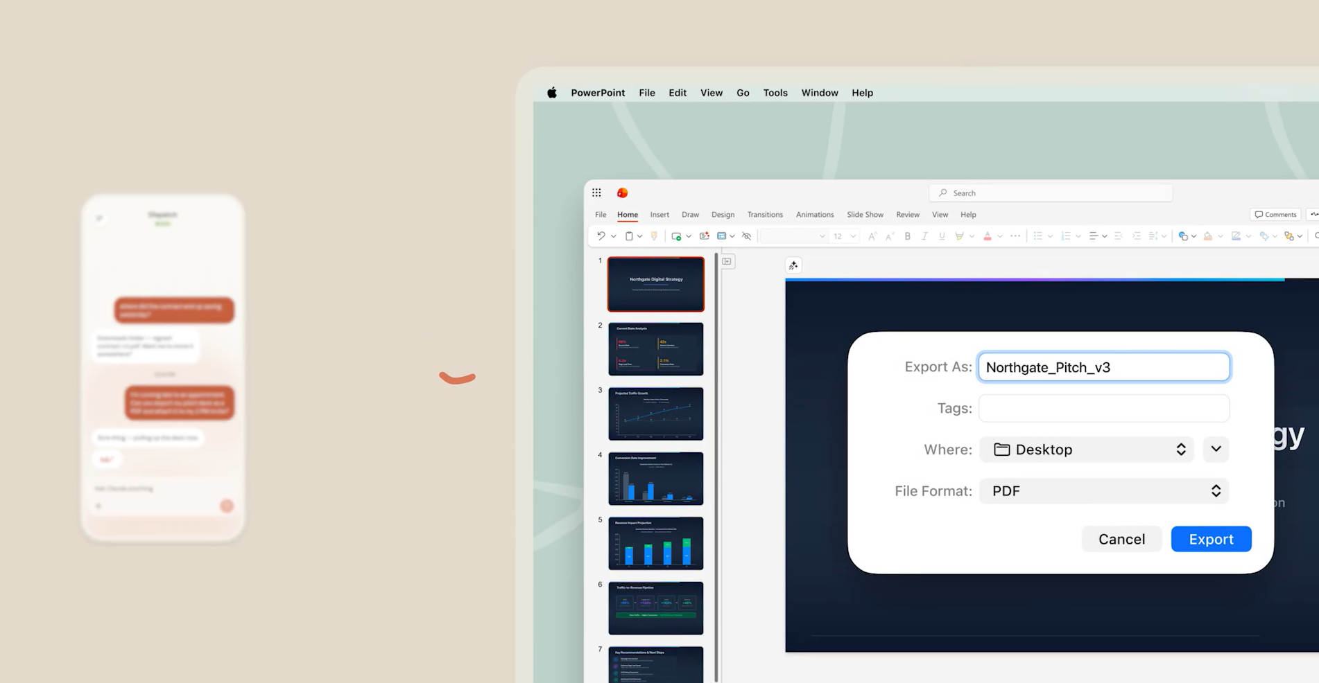Screen dimensions: 1319x683
Task: Click the Text Highlight Color icon
Action: click(x=960, y=236)
